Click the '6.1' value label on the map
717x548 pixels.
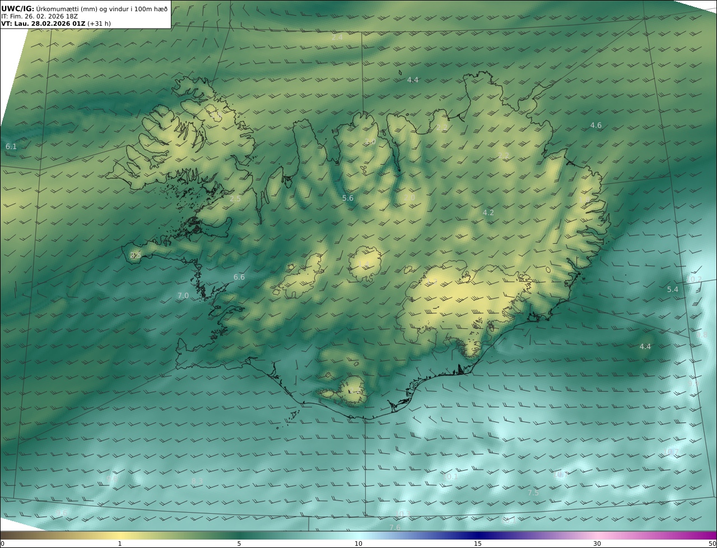11,146
